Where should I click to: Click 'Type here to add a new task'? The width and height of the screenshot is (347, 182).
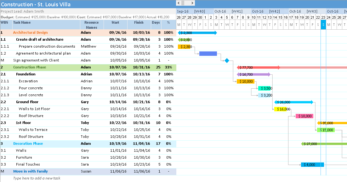tap(37, 178)
